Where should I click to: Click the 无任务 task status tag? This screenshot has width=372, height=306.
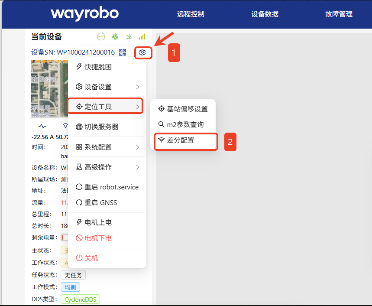[x=73, y=275]
